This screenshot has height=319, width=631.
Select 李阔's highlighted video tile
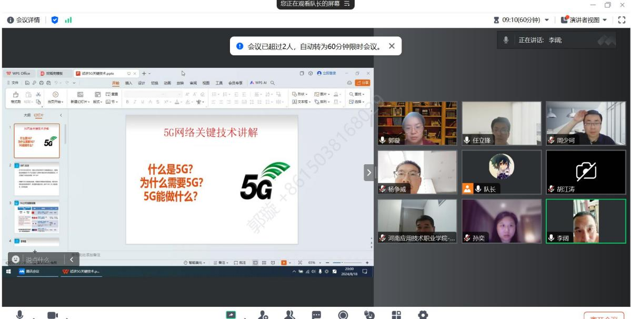click(x=585, y=221)
